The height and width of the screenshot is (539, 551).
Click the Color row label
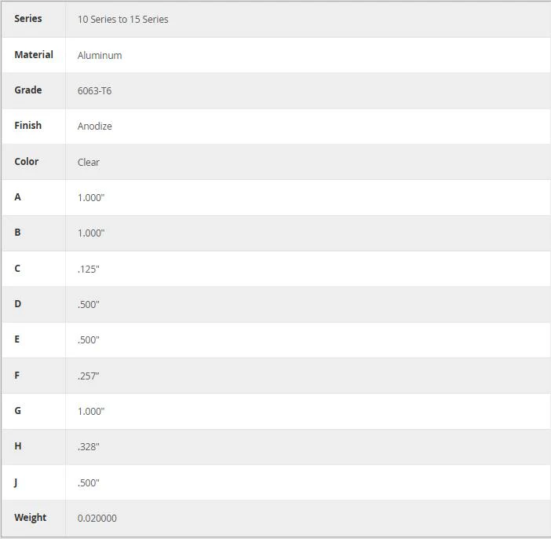pyautogui.click(x=27, y=162)
